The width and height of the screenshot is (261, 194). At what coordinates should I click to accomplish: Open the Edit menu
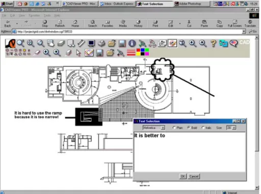pyautogui.click(x=12, y=16)
